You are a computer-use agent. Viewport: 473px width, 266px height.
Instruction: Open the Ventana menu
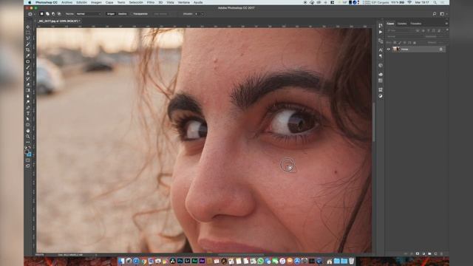click(184, 2)
